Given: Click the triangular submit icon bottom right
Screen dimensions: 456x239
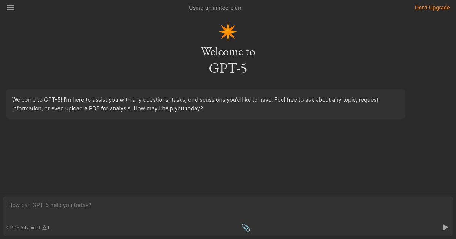Looking at the screenshot, I should pos(445,227).
